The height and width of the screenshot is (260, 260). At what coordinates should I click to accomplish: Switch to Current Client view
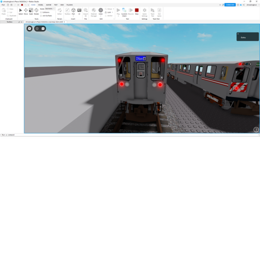coord(124,12)
